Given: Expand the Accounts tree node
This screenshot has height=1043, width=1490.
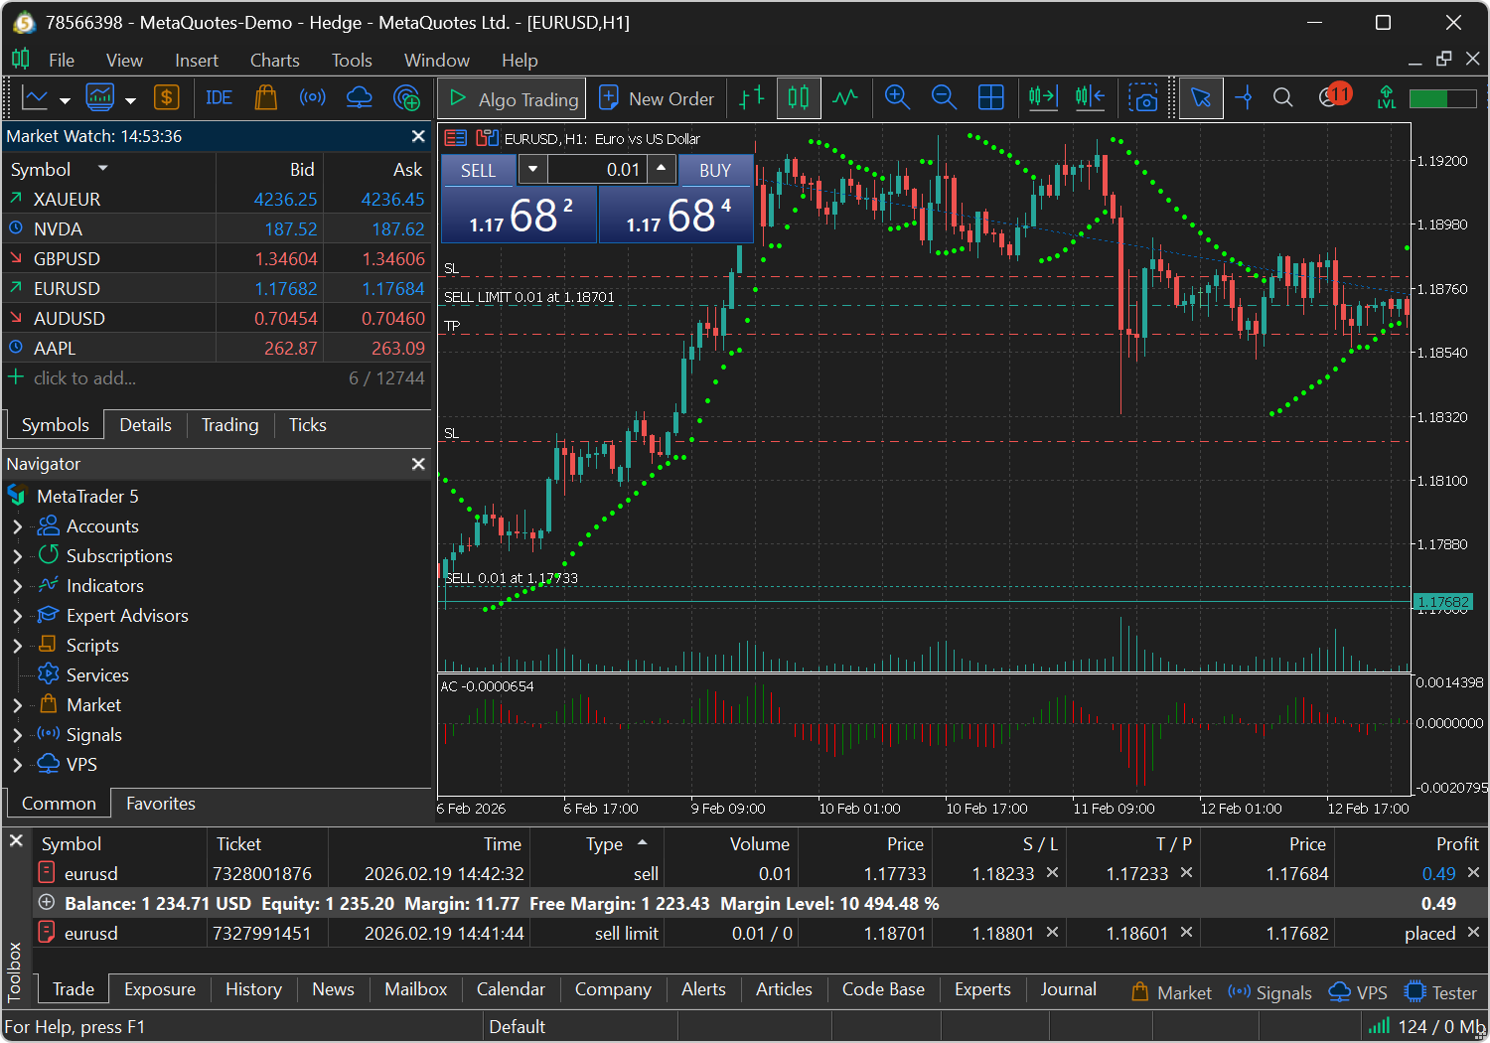Looking at the screenshot, I should click(x=17, y=526).
